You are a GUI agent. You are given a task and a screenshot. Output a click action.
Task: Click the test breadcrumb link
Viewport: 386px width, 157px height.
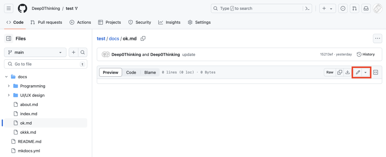pos(101,39)
